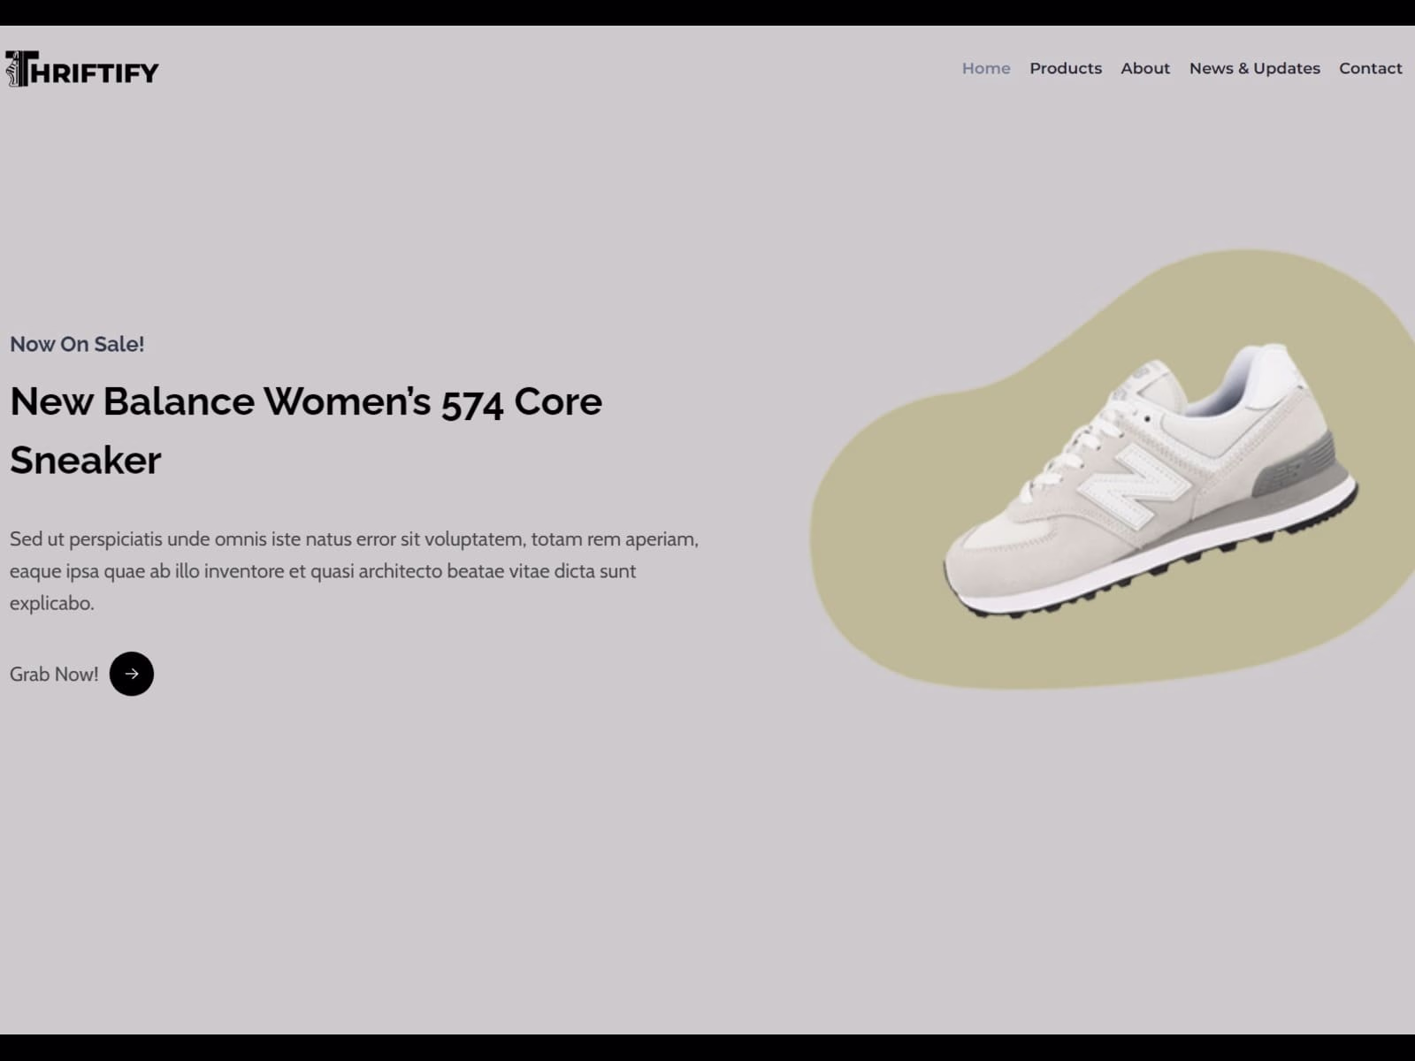Screen dimensions: 1415x1061
Task: Open the Contact page
Action: [x=1370, y=68]
